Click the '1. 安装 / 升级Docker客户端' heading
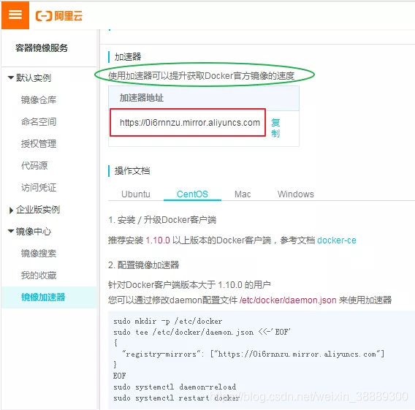This screenshot has height=410, width=415. click(x=162, y=220)
